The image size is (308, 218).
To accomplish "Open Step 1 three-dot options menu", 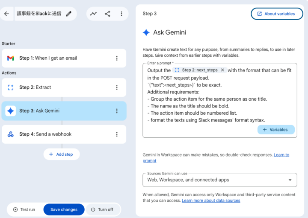I will pos(117,58).
